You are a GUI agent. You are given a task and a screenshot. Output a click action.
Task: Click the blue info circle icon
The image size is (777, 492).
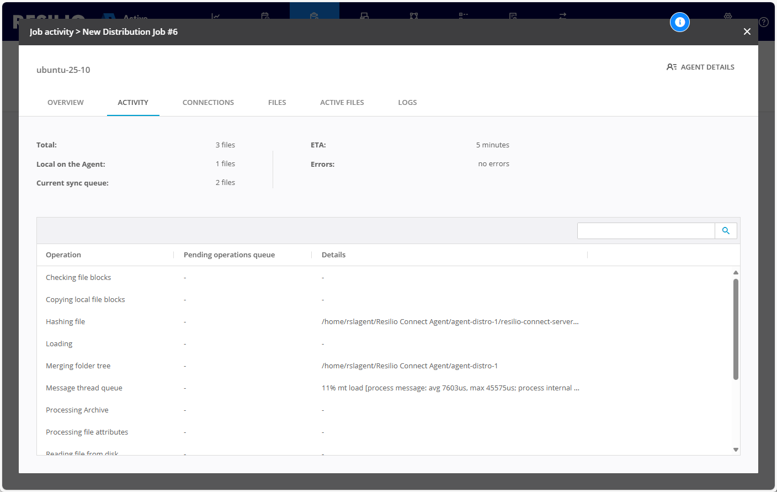tap(679, 22)
